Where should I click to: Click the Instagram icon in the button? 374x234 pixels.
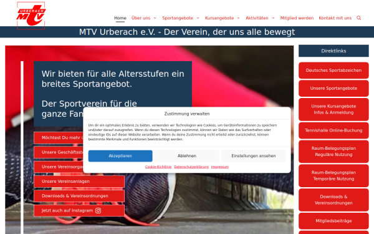coord(98,210)
